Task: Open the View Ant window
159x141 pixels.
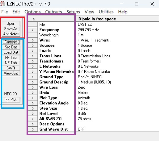Action: [11, 73]
